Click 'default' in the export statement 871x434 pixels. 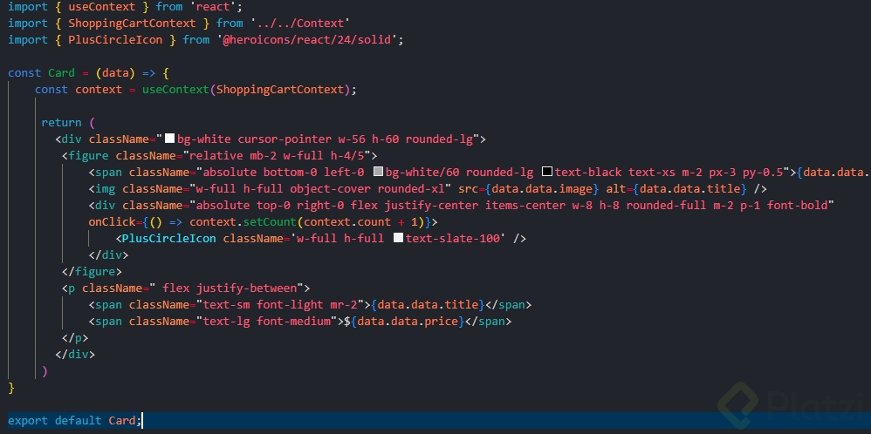[79, 421]
